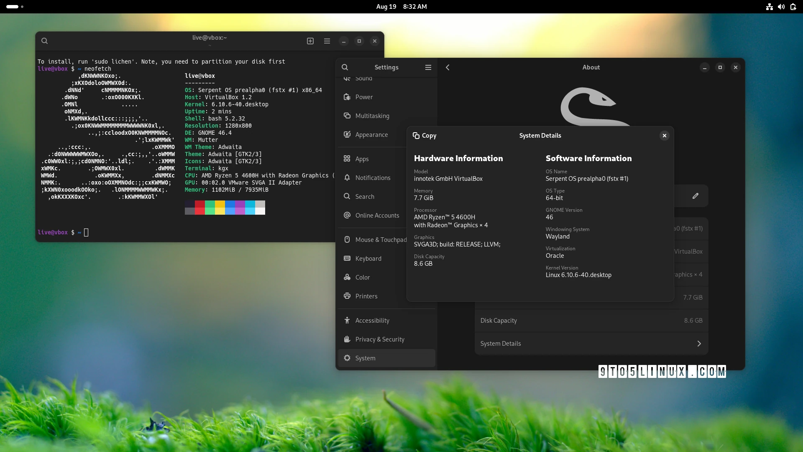
Task: Go back from the About page
Action: pyautogui.click(x=448, y=67)
